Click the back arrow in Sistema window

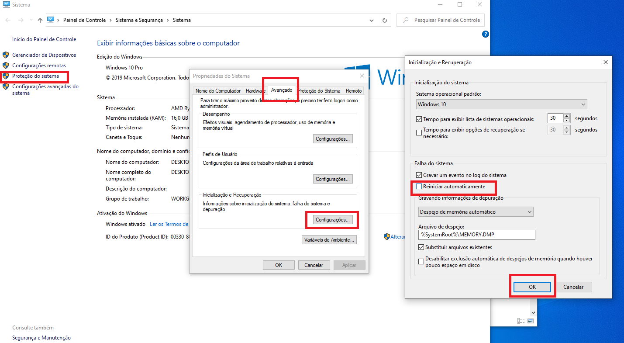[x=8, y=20]
